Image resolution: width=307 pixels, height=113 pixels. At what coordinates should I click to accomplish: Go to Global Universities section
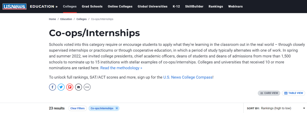pyautogui.click(x=153, y=7)
